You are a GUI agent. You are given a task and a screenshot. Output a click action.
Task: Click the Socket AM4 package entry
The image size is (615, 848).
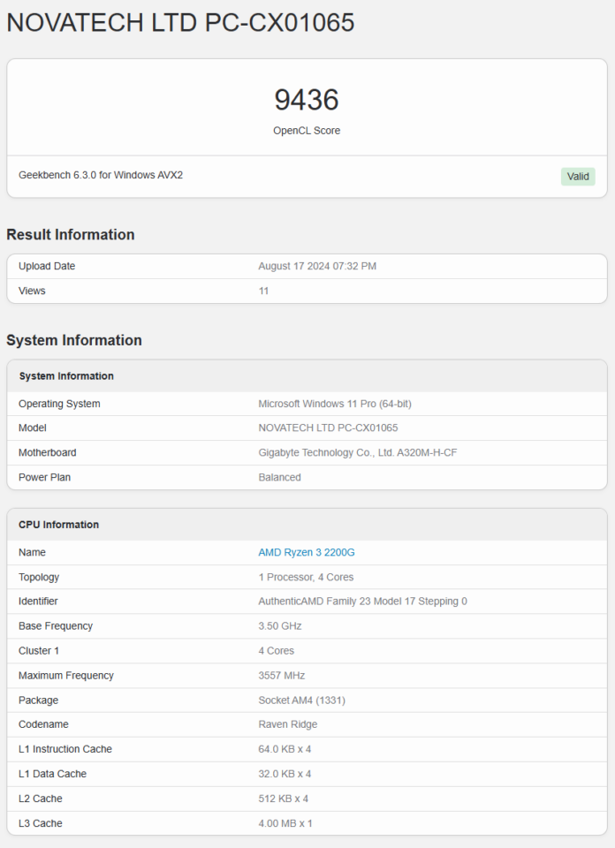pyautogui.click(x=298, y=700)
